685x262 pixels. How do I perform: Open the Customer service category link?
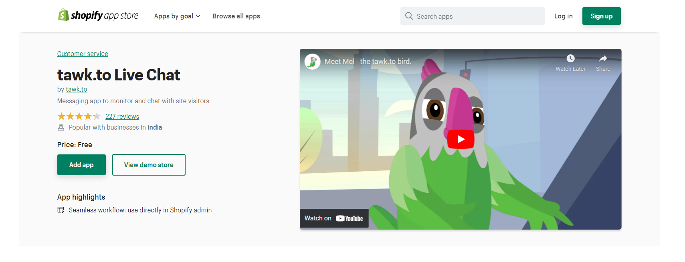[x=83, y=54]
